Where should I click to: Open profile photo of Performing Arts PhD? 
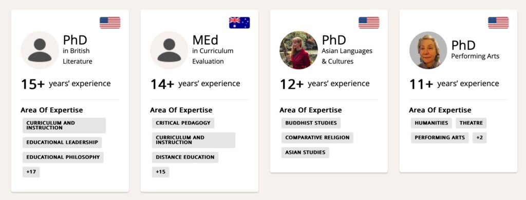click(x=428, y=50)
